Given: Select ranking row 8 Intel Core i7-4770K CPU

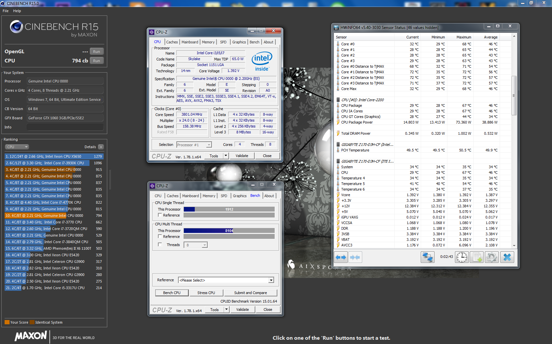Looking at the screenshot, I should tap(54, 202).
